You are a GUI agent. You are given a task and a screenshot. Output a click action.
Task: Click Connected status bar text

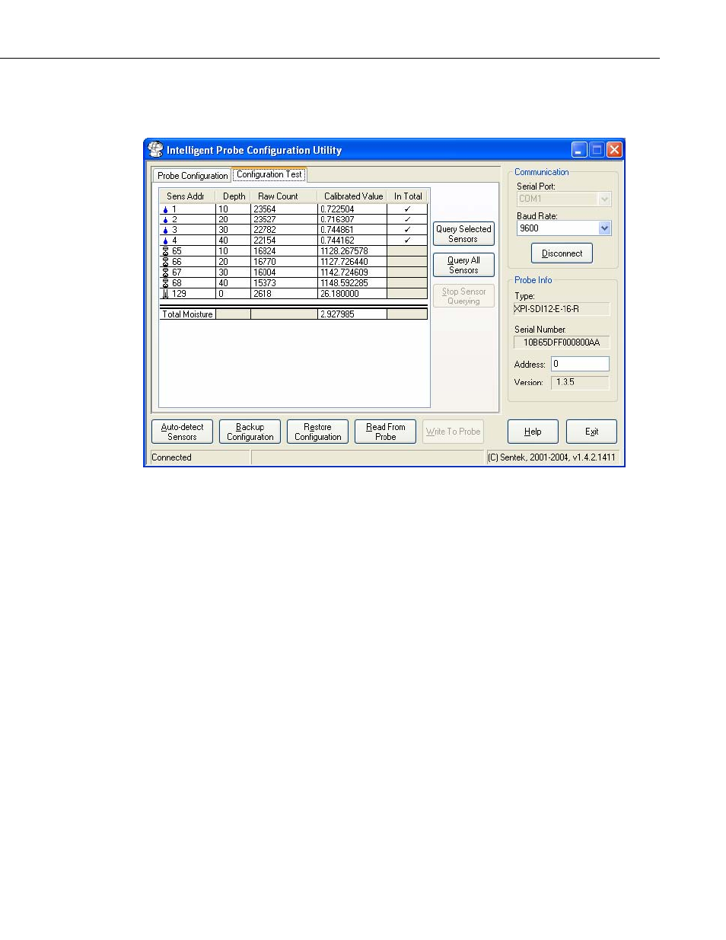[x=172, y=457]
